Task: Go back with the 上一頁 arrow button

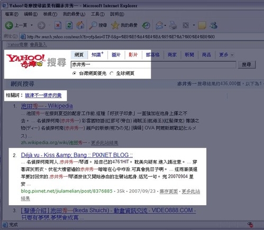Action: [16, 25]
